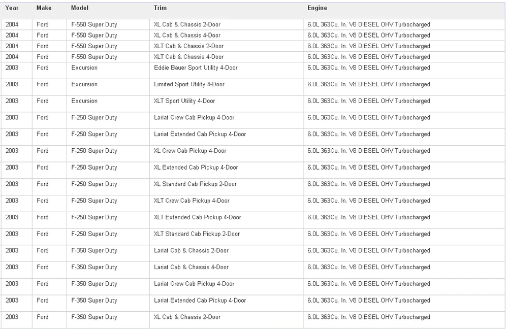This screenshot has height=329, width=508.
Task: Select F-250 Lariat Crew Cab Pickup 4-Door
Action: point(194,118)
